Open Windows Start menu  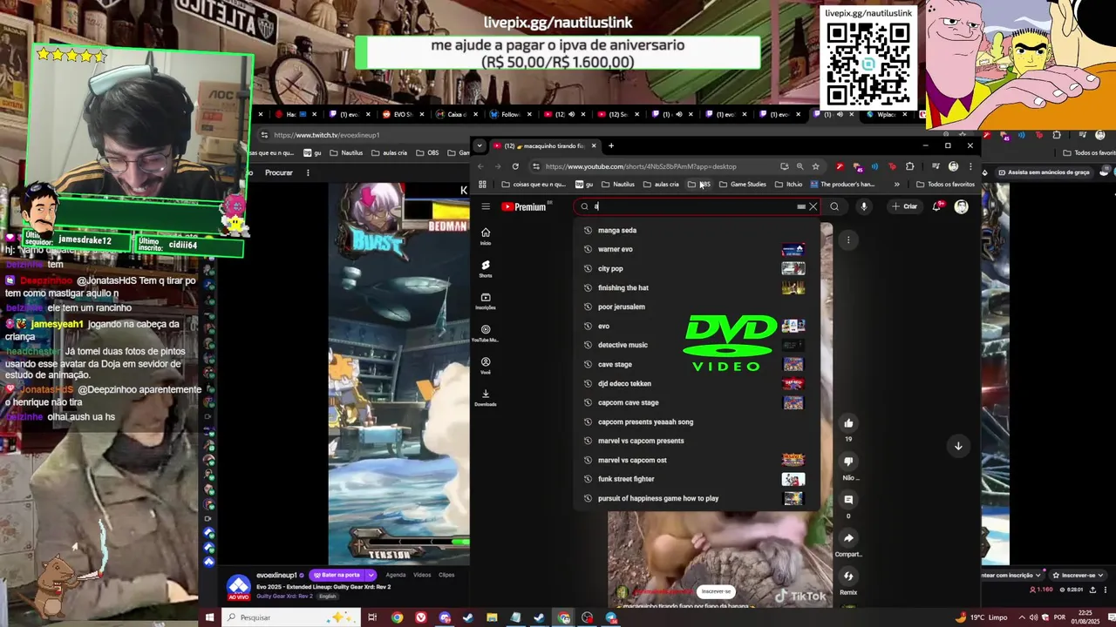tap(209, 617)
